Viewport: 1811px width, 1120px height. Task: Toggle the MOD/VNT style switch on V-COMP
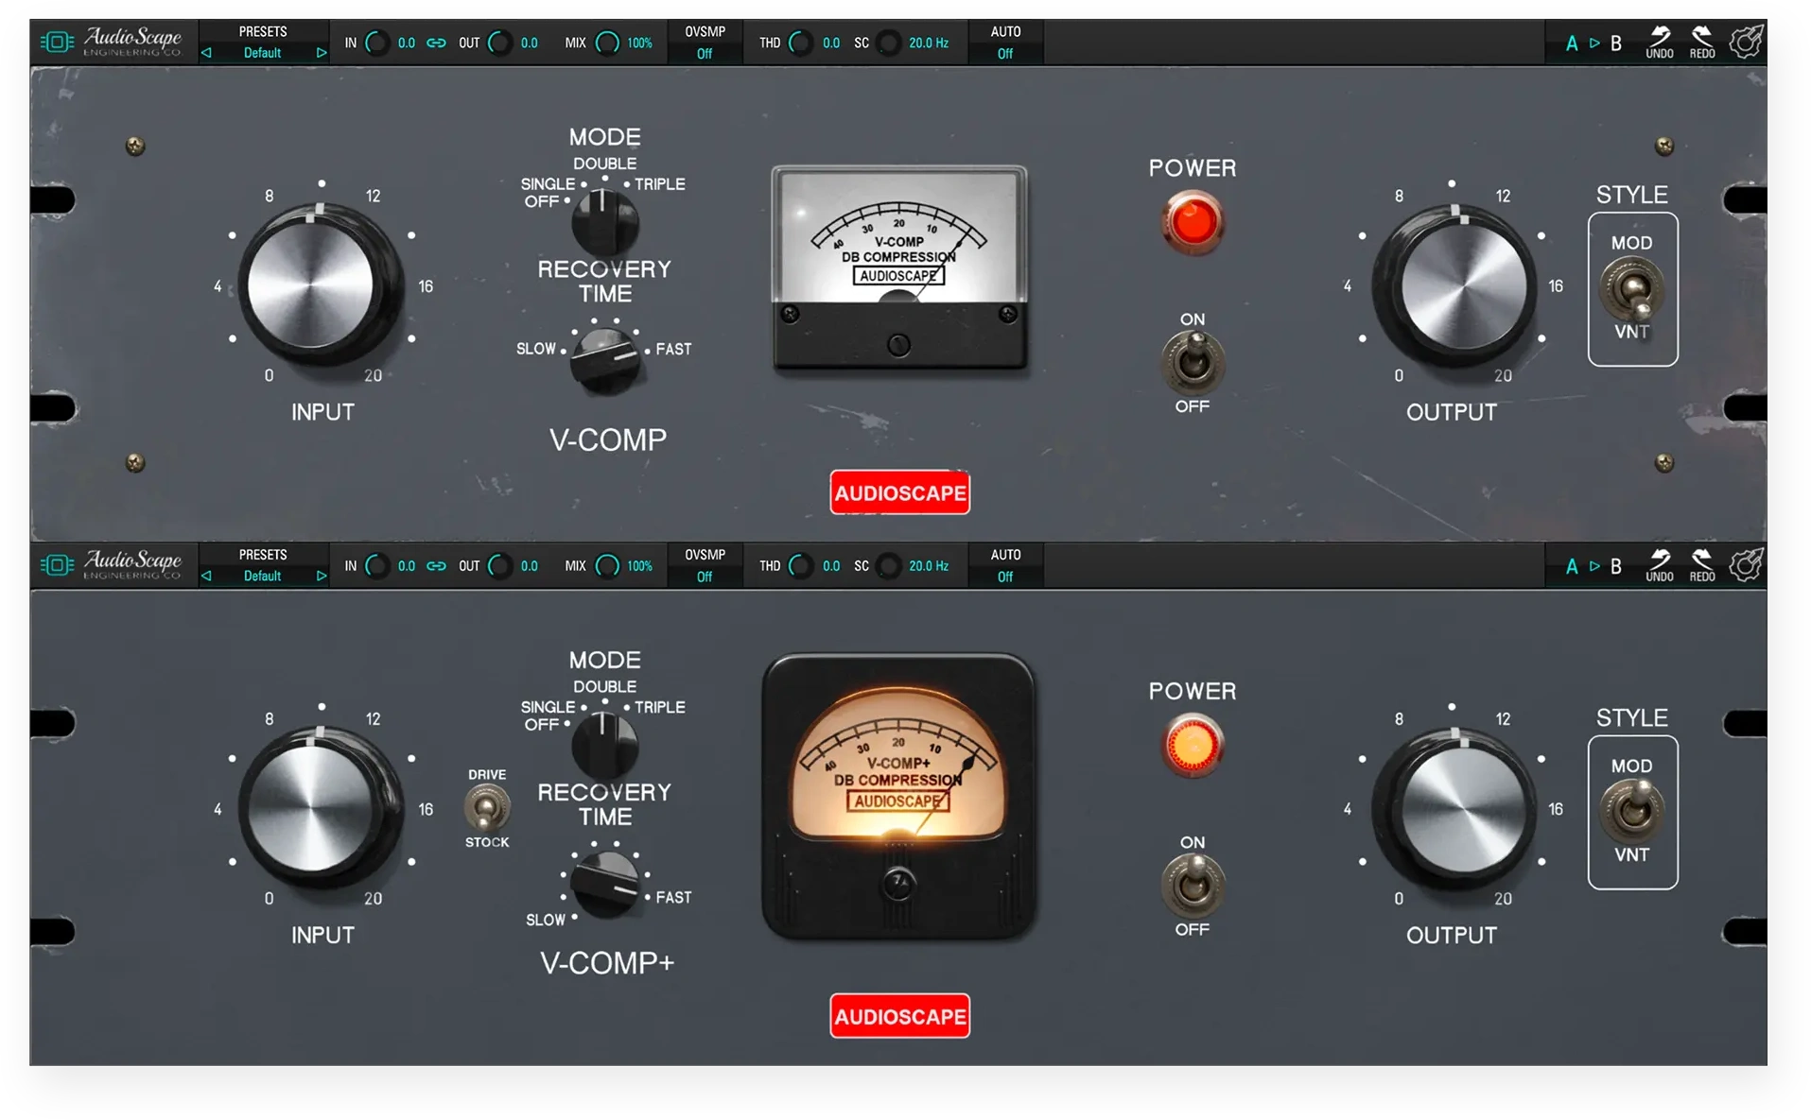(x=1632, y=289)
